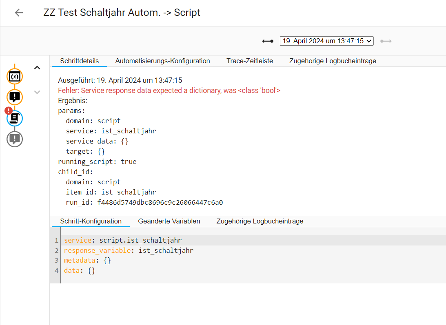Go back with the arrow icon
This screenshot has width=446, height=325.
(x=19, y=13)
